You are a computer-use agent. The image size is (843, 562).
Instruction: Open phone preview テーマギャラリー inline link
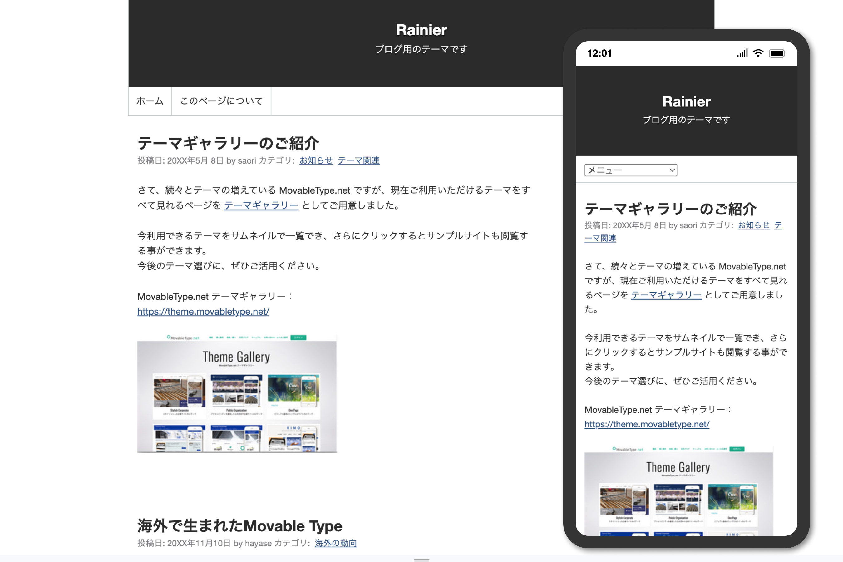pos(666,295)
